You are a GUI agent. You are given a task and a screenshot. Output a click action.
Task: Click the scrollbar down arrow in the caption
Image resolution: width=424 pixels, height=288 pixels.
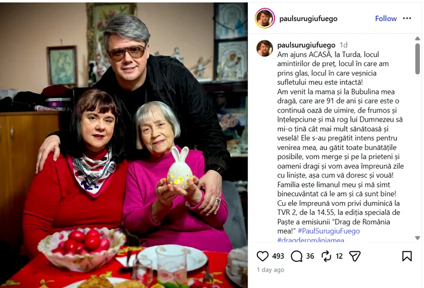point(417,238)
